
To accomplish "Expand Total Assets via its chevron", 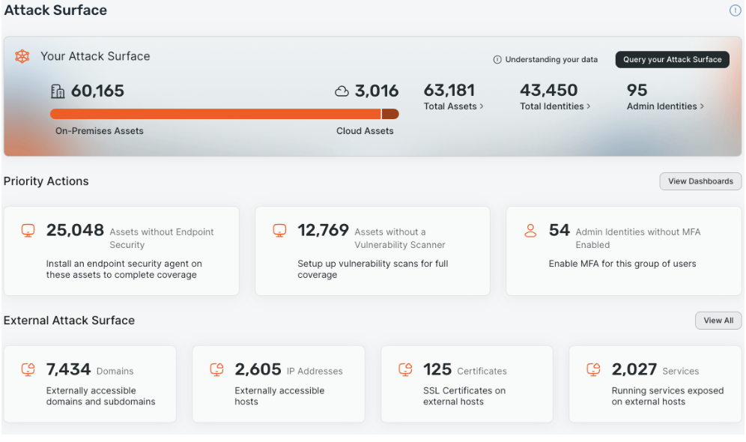I will coord(482,106).
